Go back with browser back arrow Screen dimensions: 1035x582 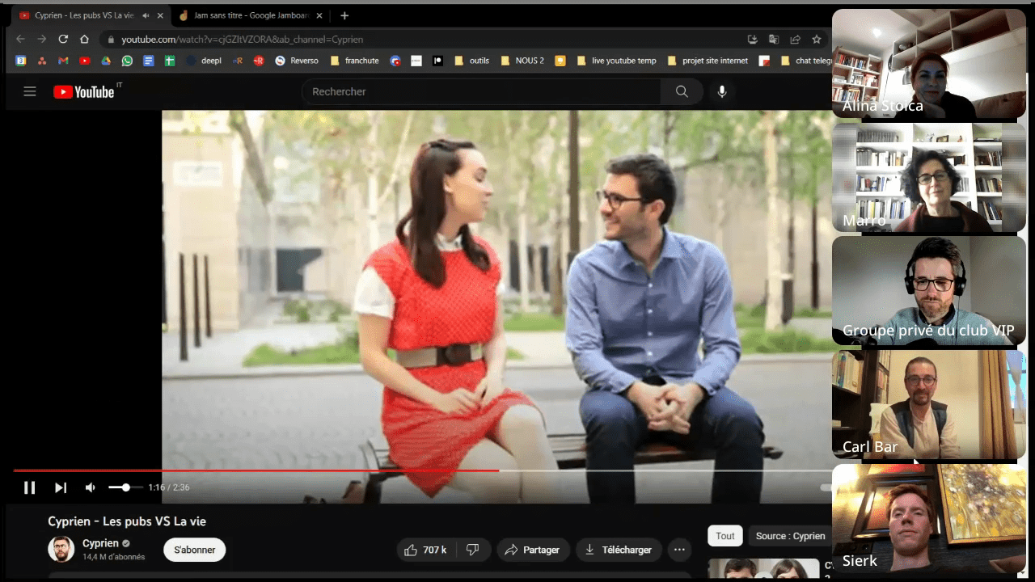click(20, 39)
